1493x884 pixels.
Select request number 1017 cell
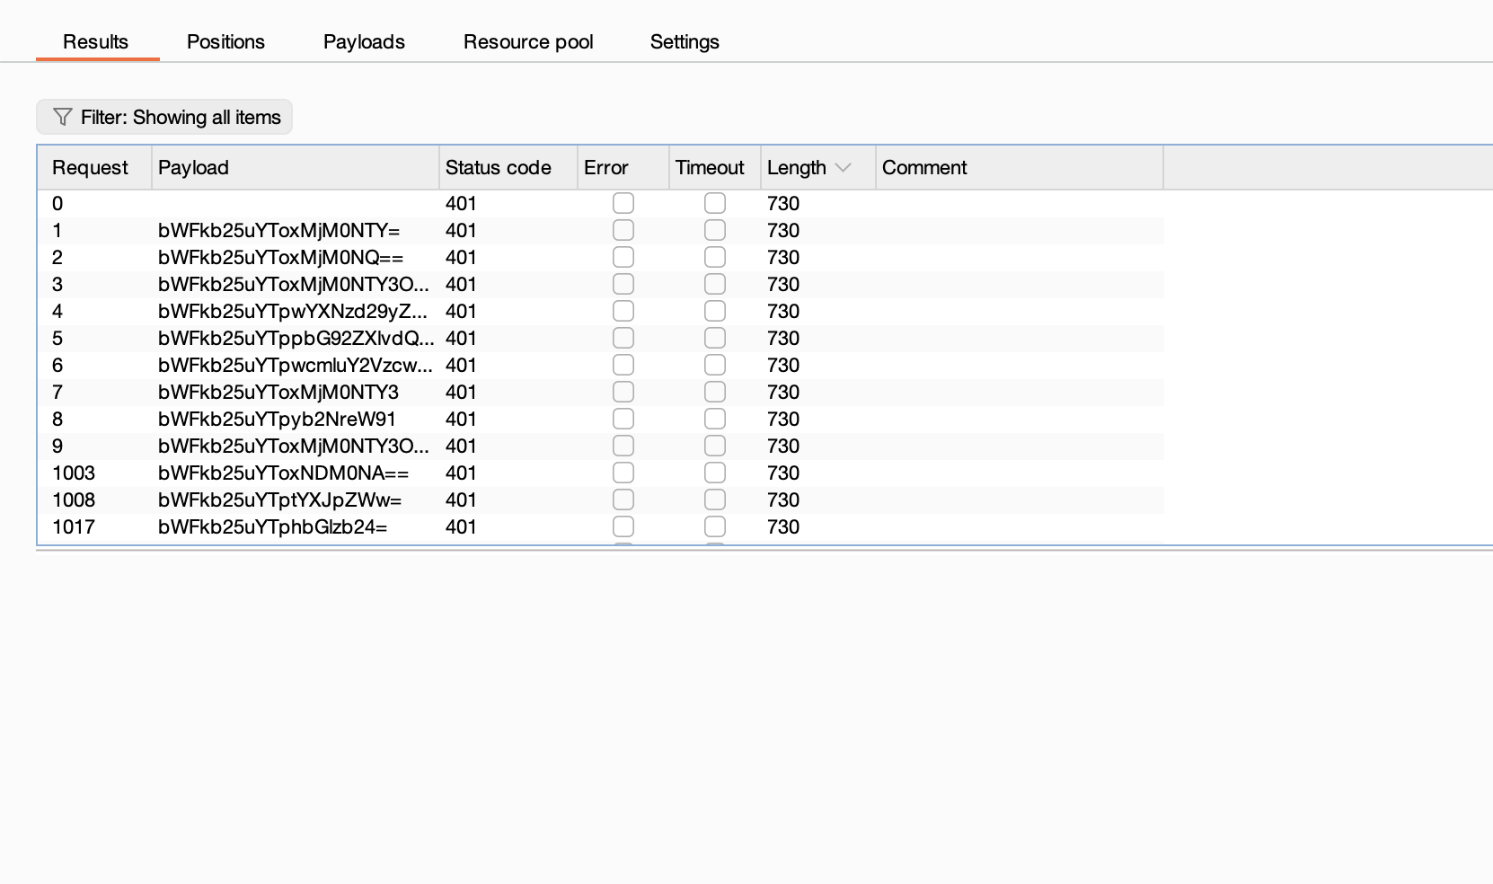[x=74, y=527]
